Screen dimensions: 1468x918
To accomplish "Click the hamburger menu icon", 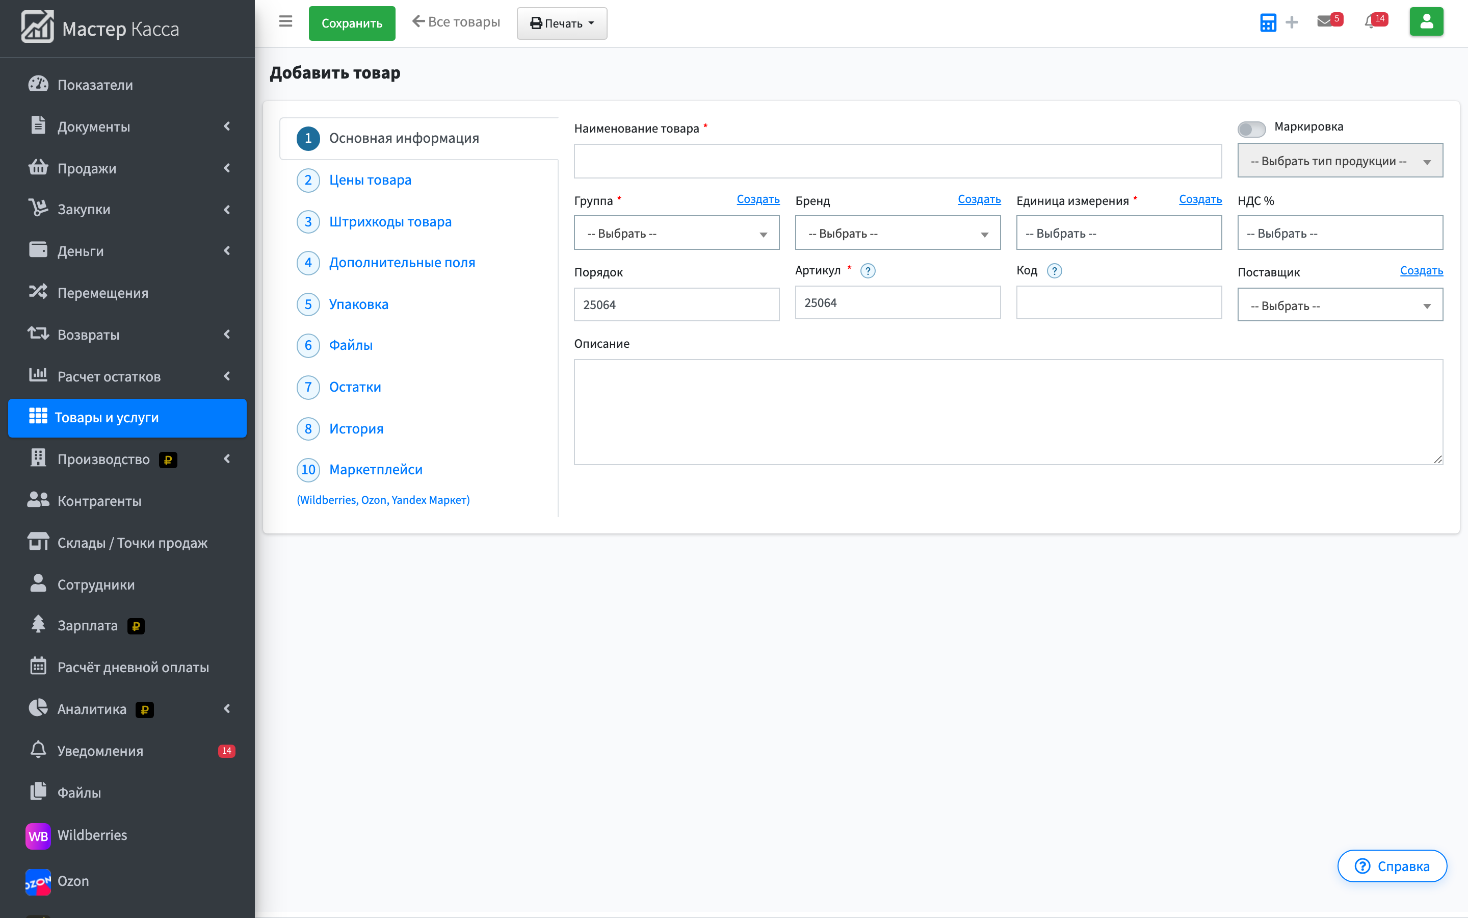I will (285, 22).
